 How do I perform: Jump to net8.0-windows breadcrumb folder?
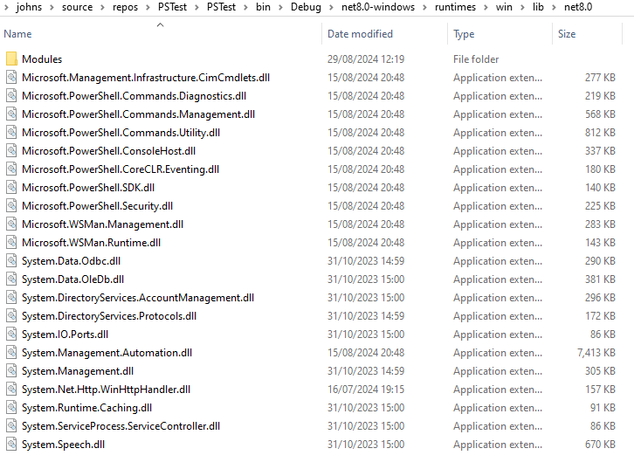(378, 7)
